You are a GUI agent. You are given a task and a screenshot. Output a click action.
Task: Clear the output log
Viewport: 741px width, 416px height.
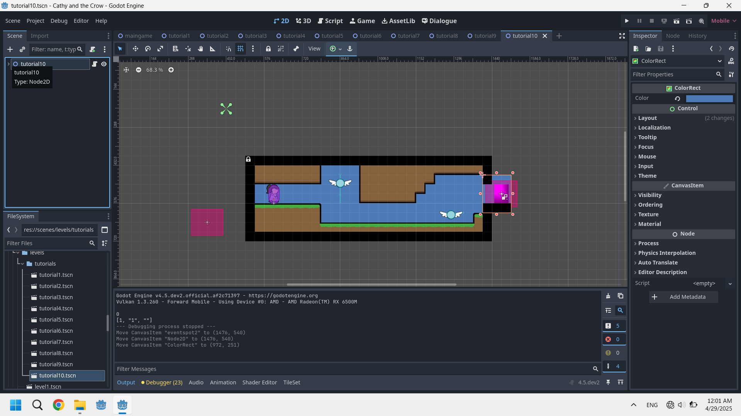pyautogui.click(x=608, y=296)
